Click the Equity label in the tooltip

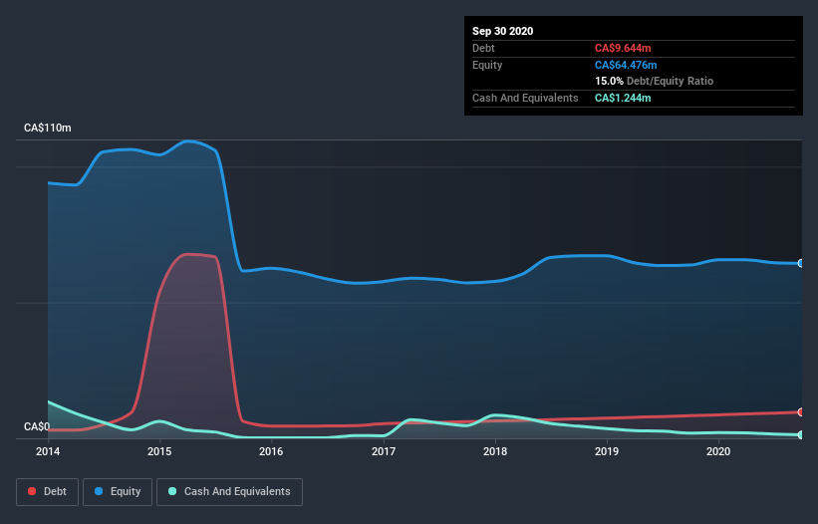[487, 65]
